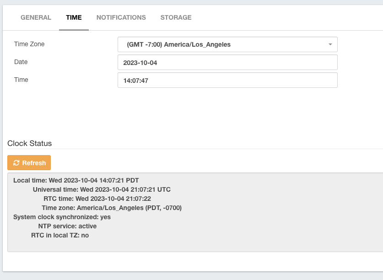
Task: Click the circular arrows icon on Refresh
Action: coord(16,163)
